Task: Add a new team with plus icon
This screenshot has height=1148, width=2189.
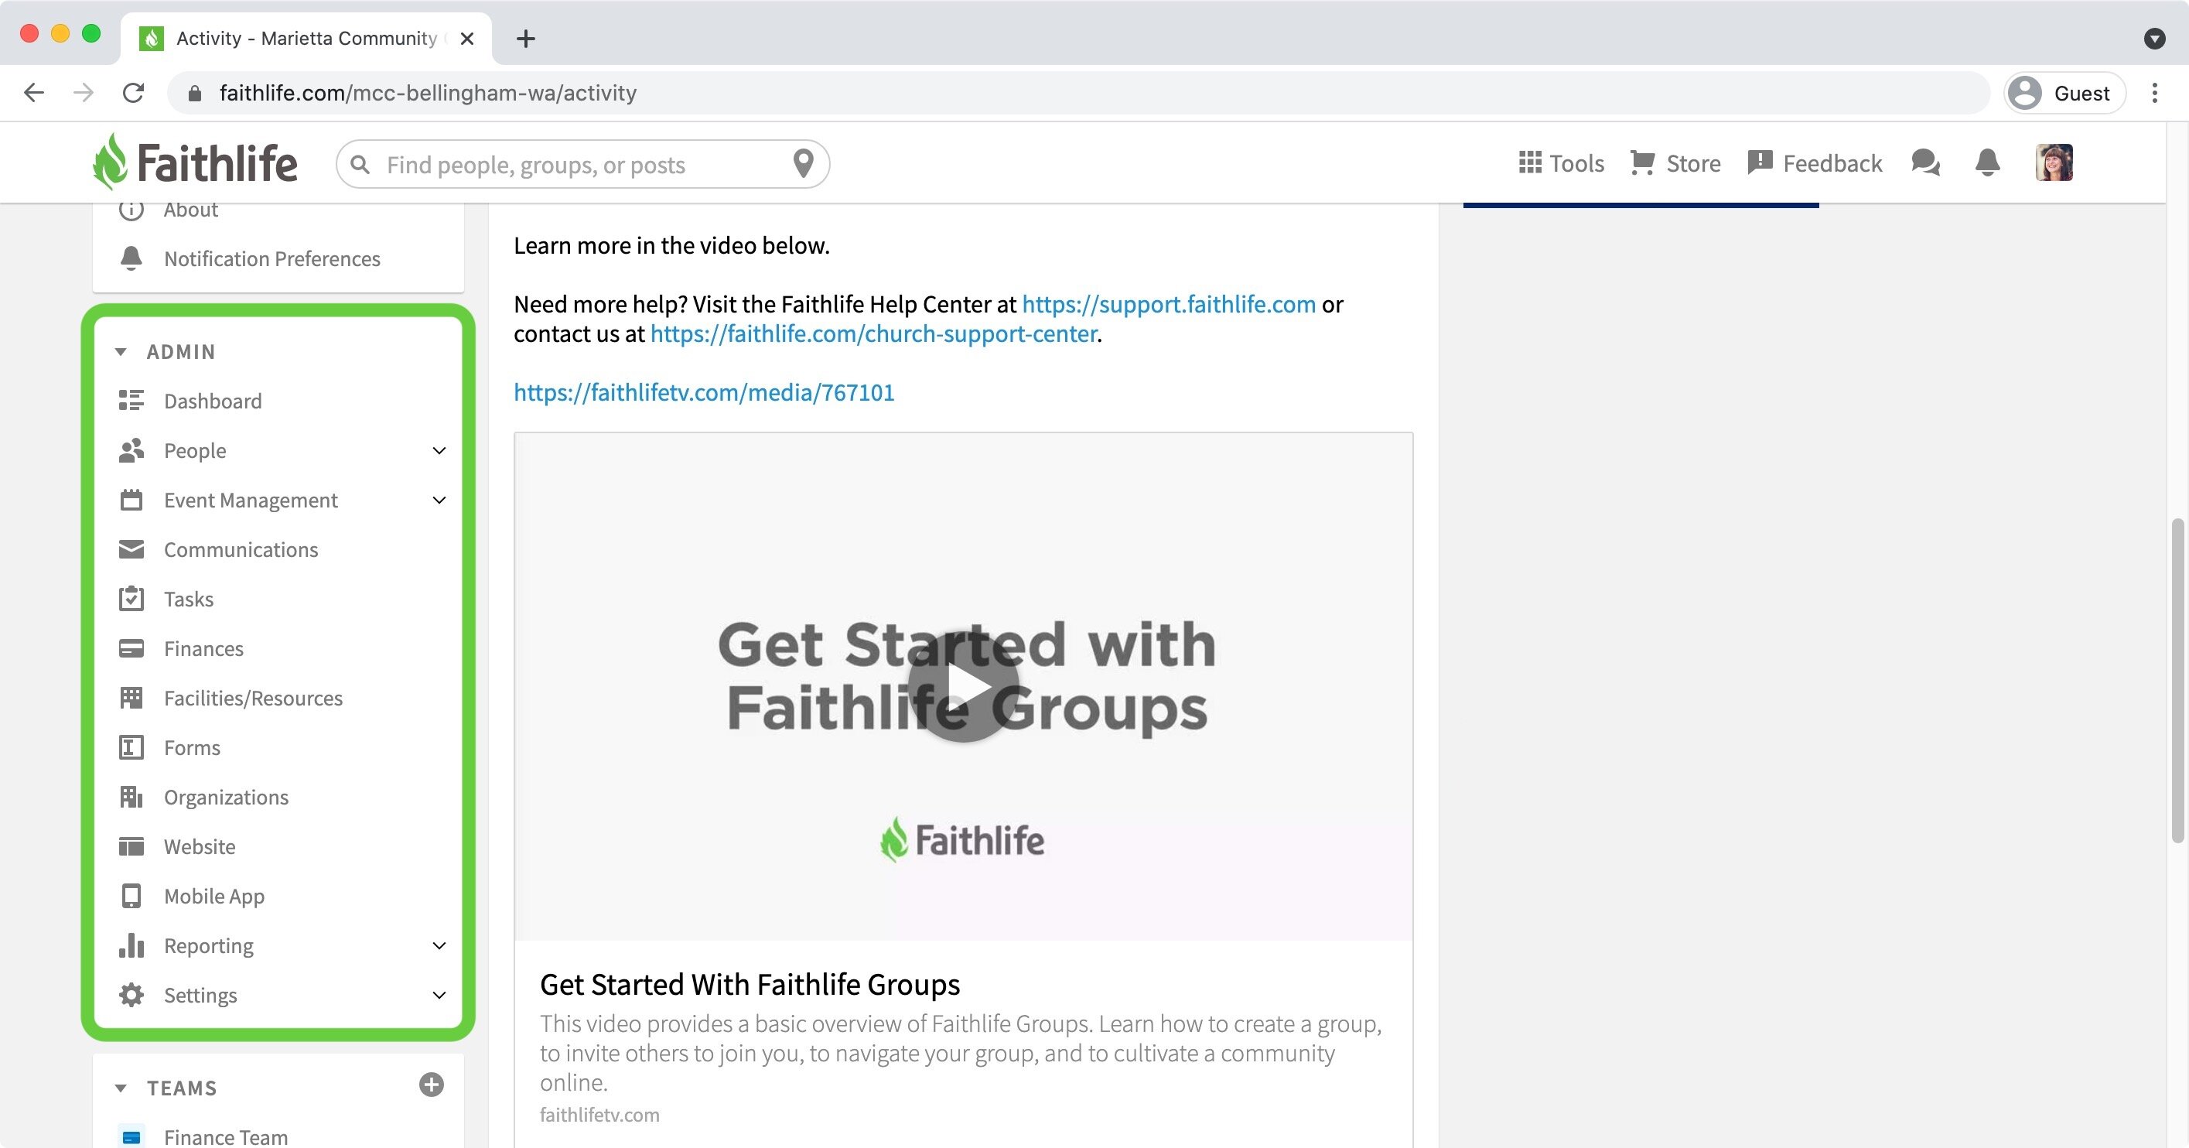Action: 432,1085
